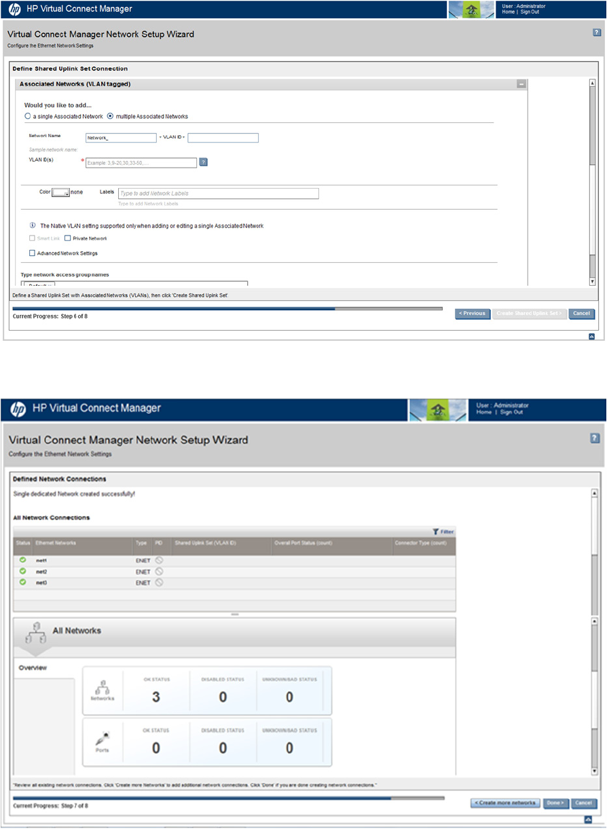
Task: Select 'a single Associated Network' radio button
Action: pyautogui.click(x=28, y=116)
